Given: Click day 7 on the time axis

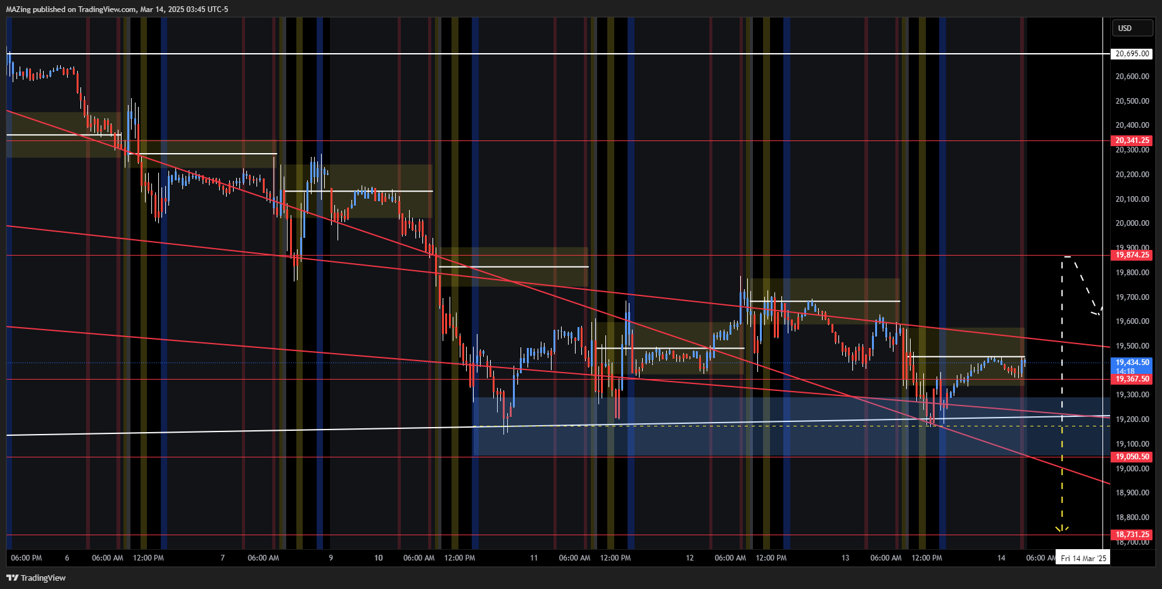Looking at the screenshot, I should pyautogui.click(x=223, y=558).
